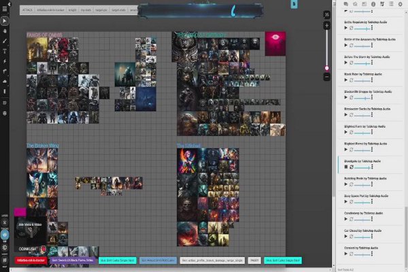Open options menu for Bloodgate track
Screen dimensions: 408x272
tap(372, 167)
